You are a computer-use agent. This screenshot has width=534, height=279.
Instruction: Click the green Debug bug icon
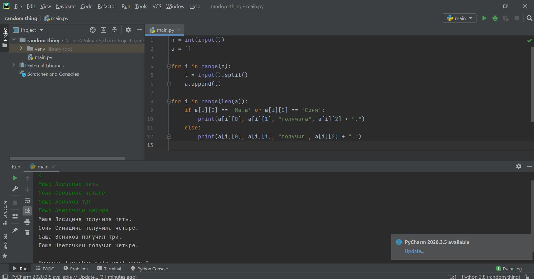(x=495, y=18)
